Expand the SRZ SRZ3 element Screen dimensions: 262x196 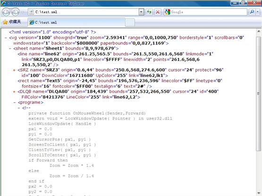[x=14, y=70]
